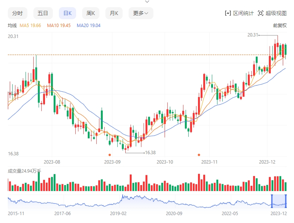Screen dimensions: 294x223
Task: Select the active 日K daily tab
Action: point(67,13)
